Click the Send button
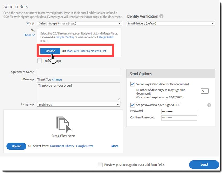Image resolution: width=222 pixels, height=173 pixels. pyautogui.click(x=204, y=164)
